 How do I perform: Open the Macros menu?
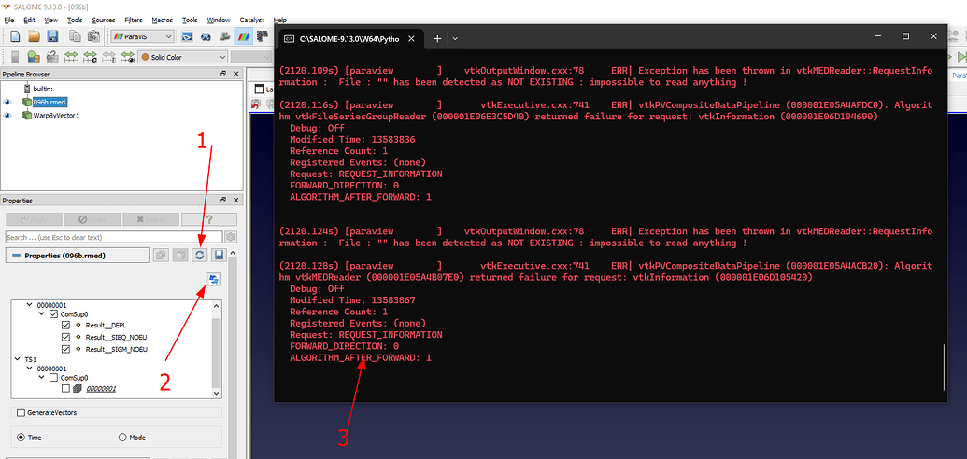[x=163, y=20]
